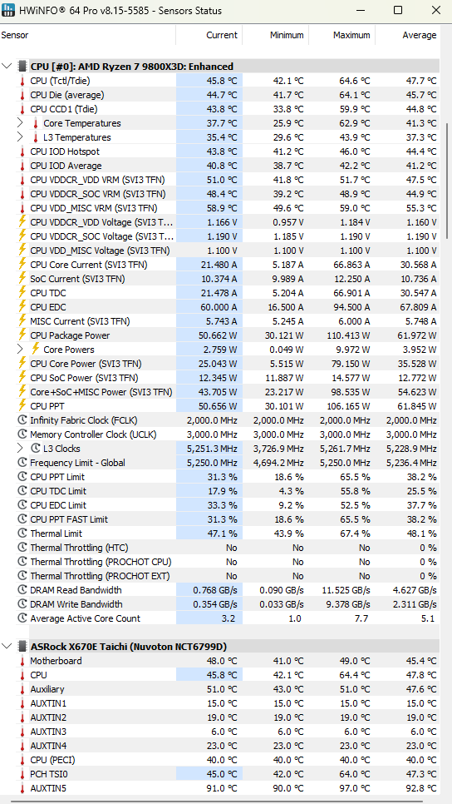The width and height of the screenshot is (452, 804).
Task: Click the clock icon beside Infinity Fabric Clock (FCLK)
Action: point(22,420)
